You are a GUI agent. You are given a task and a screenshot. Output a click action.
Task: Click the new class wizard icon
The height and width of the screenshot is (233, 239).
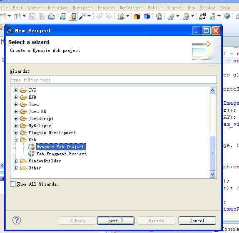click(x=171, y=16)
